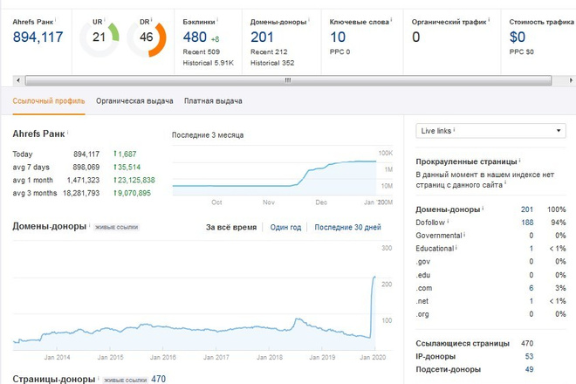Click info icon beside Прокрауленные страницы
The width and height of the screenshot is (576, 384).
[x=520, y=160]
